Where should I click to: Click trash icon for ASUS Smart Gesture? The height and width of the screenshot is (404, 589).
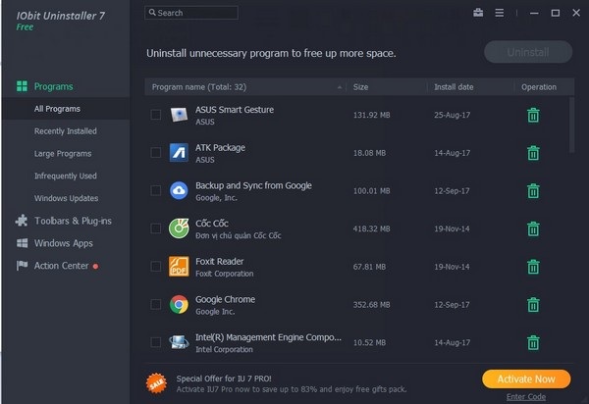click(x=533, y=115)
